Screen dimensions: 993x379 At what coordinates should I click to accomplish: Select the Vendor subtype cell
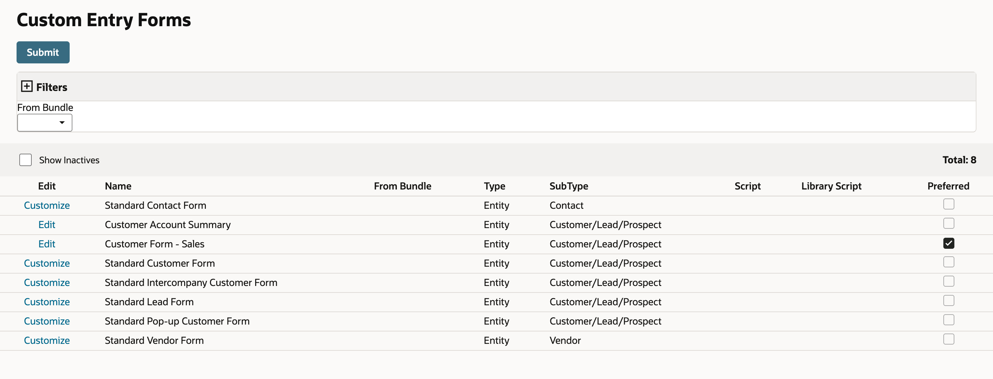coord(565,340)
